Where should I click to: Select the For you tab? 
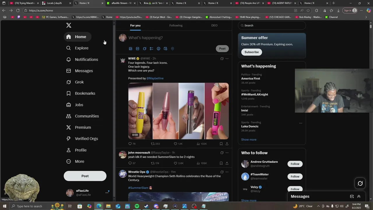tap(135, 25)
